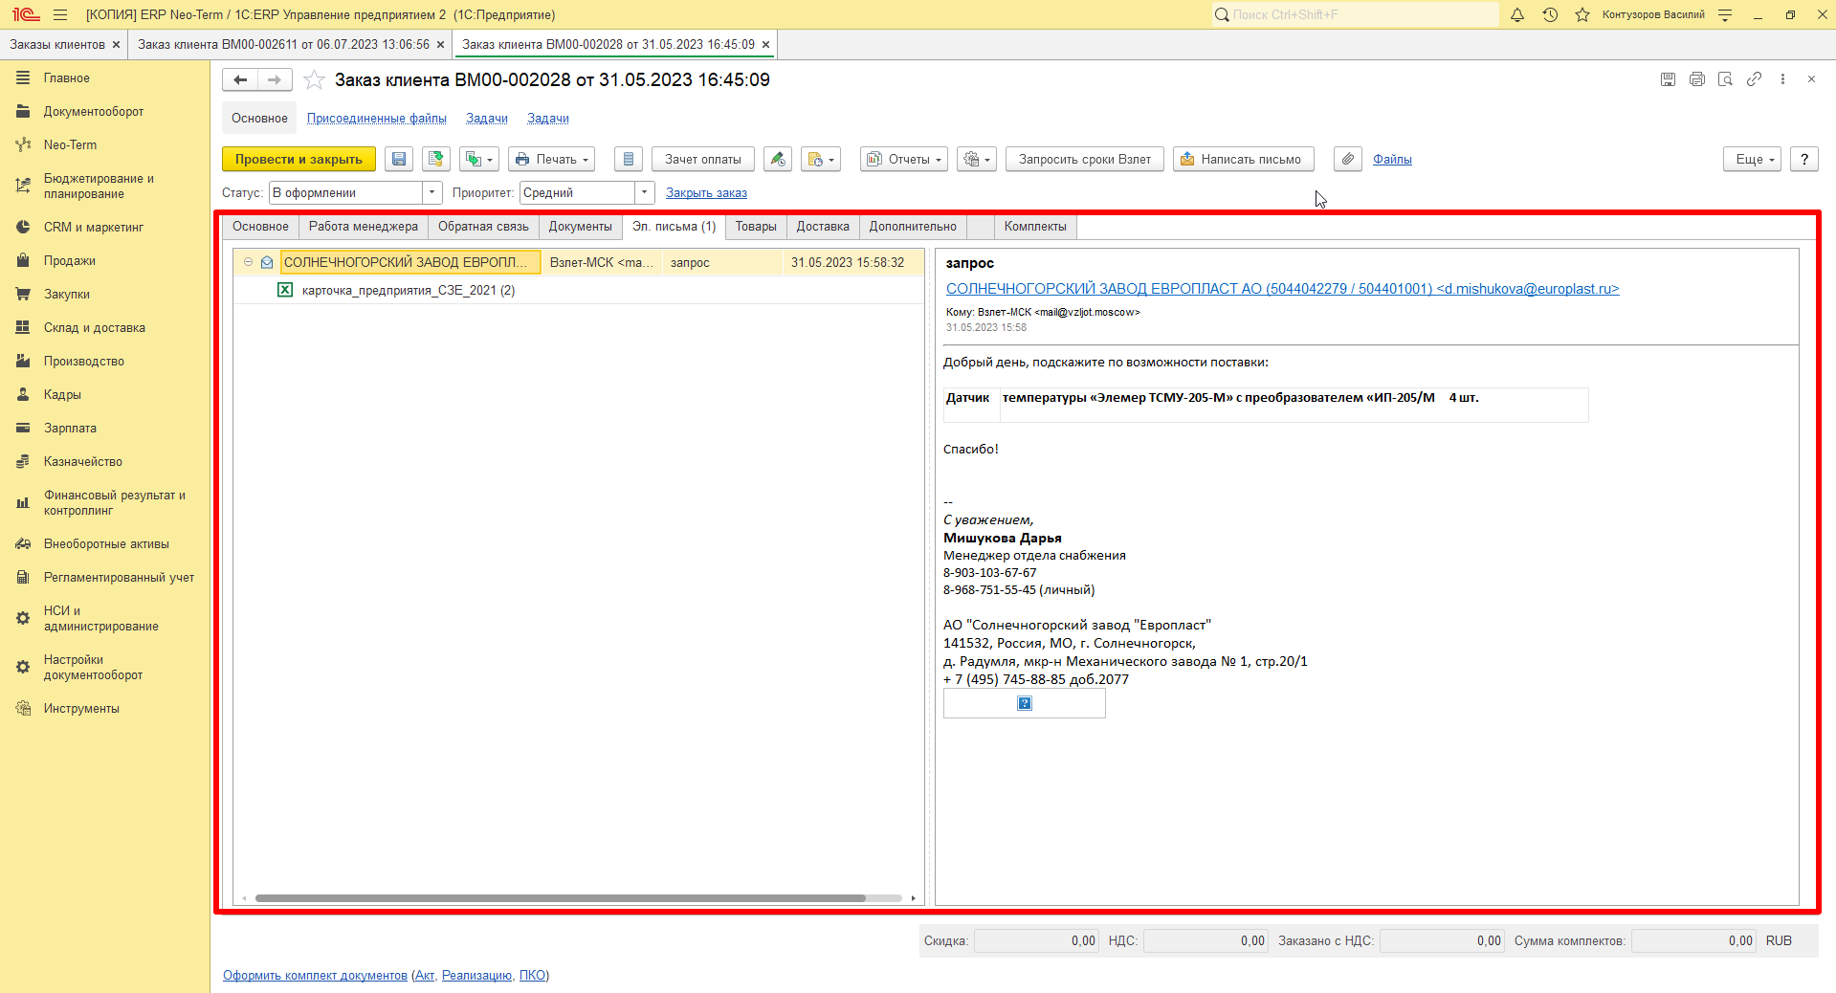Switch to the Товары tab
The height and width of the screenshot is (993, 1836).
point(756,227)
